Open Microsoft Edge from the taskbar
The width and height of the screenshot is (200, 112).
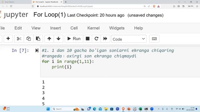(94, 109)
